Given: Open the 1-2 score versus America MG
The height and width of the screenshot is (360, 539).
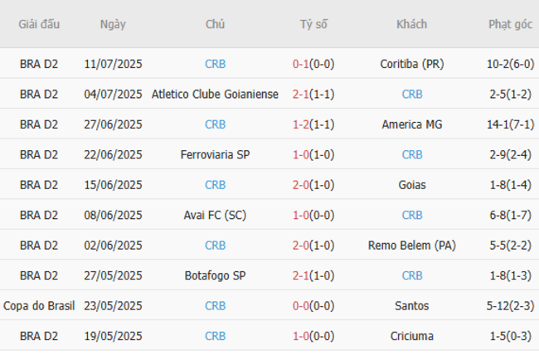Looking at the screenshot, I should pyautogui.click(x=301, y=124).
